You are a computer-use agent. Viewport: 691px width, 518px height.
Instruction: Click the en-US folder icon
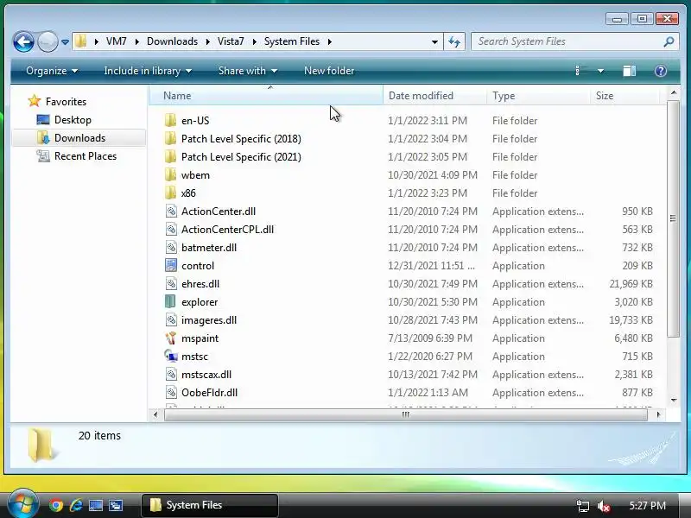pos(170,121)
